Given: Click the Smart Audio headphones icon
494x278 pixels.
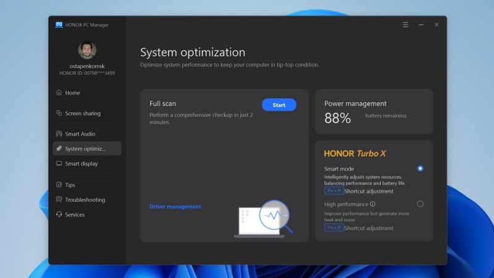Looking at the screenshot, I should pos(59,133).
